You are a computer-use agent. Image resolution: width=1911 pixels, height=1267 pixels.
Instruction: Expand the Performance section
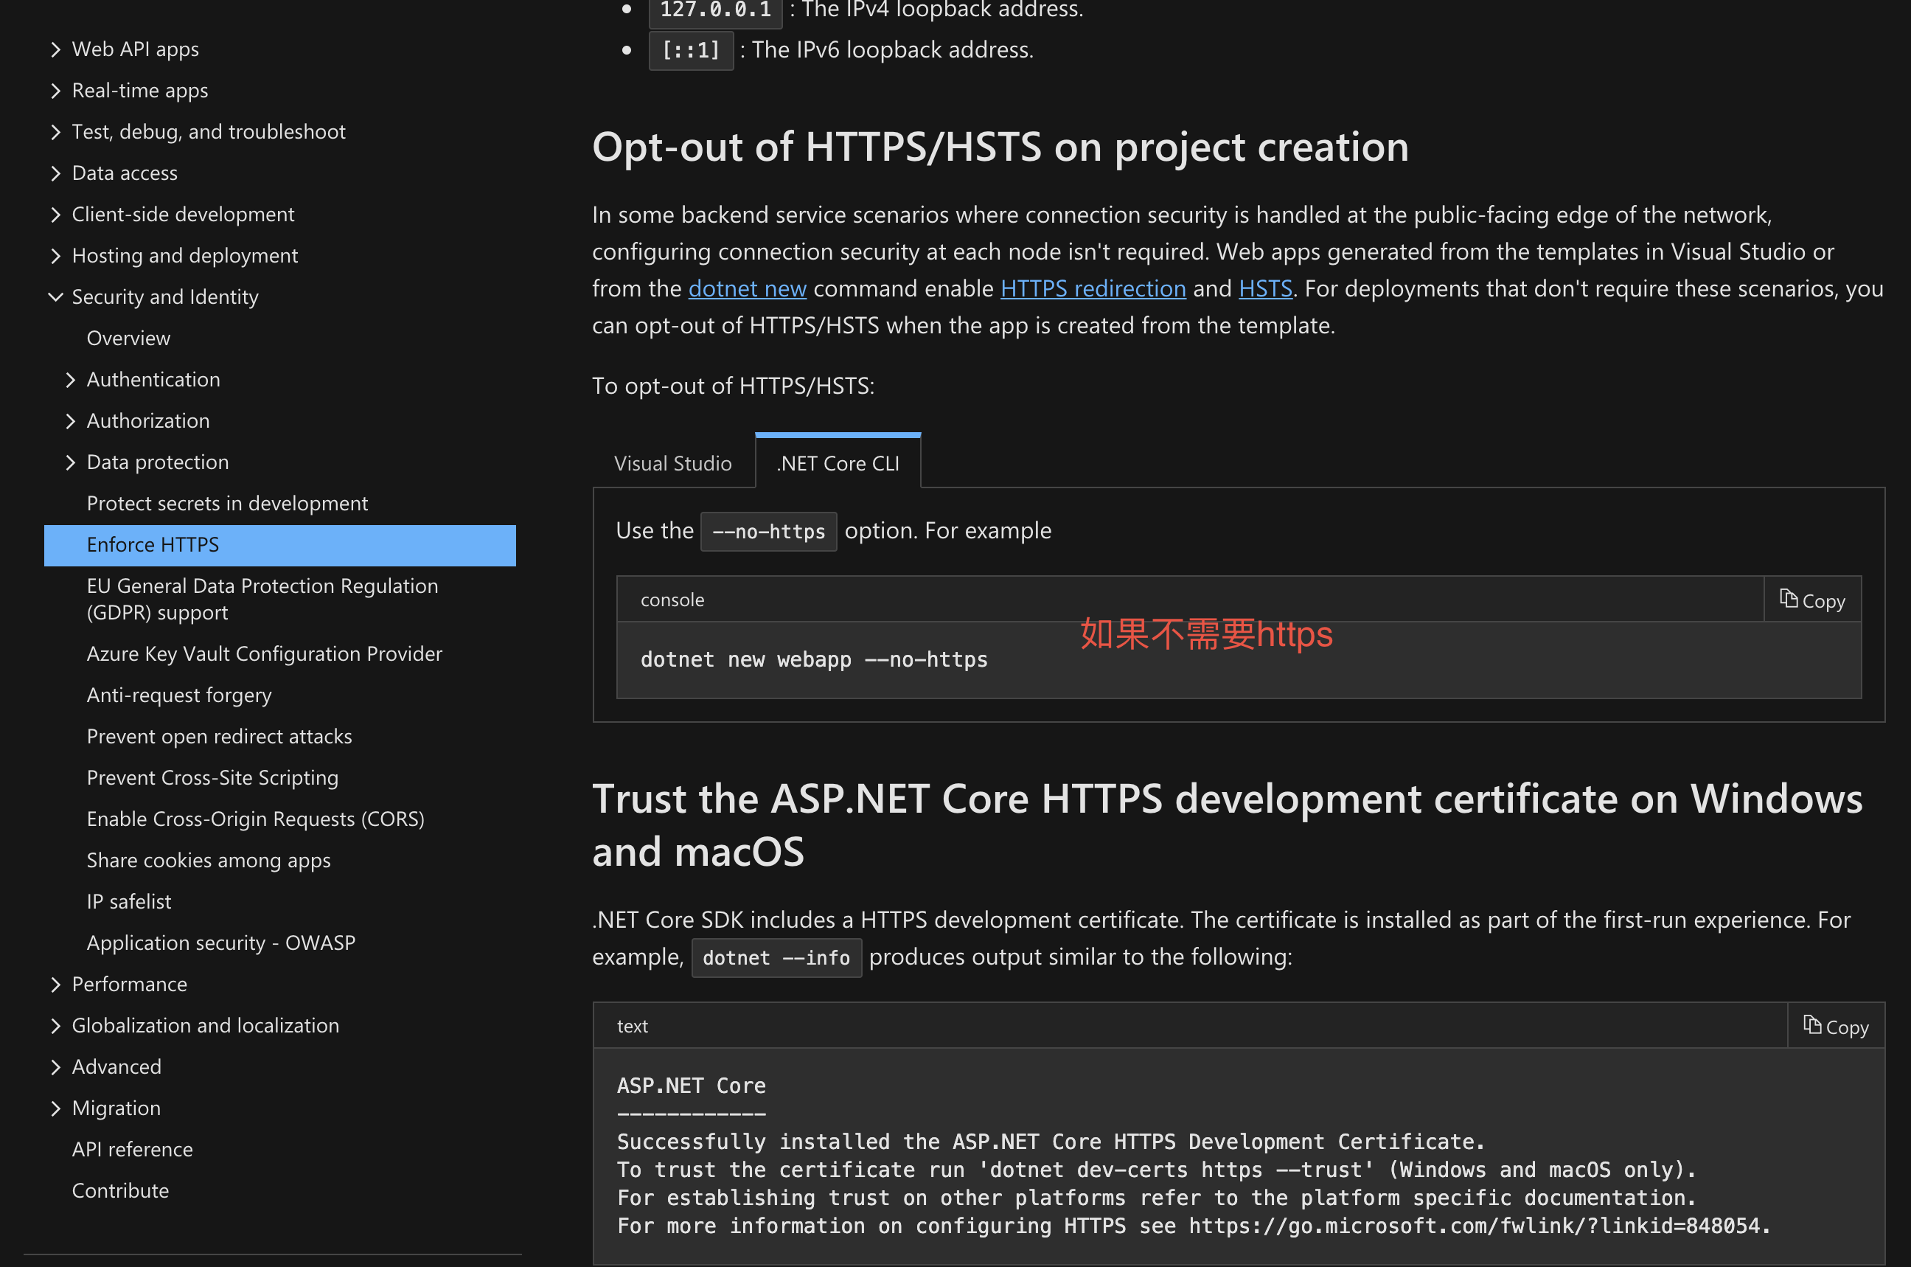(55, 985)
